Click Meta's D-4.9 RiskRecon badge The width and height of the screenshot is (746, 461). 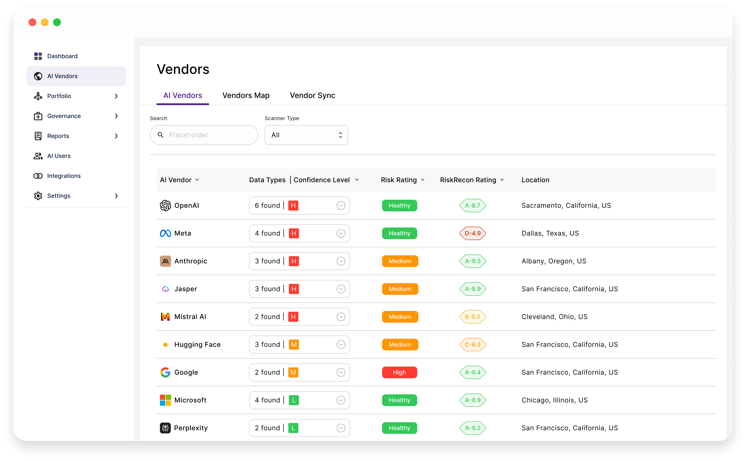tap(472, 233)
